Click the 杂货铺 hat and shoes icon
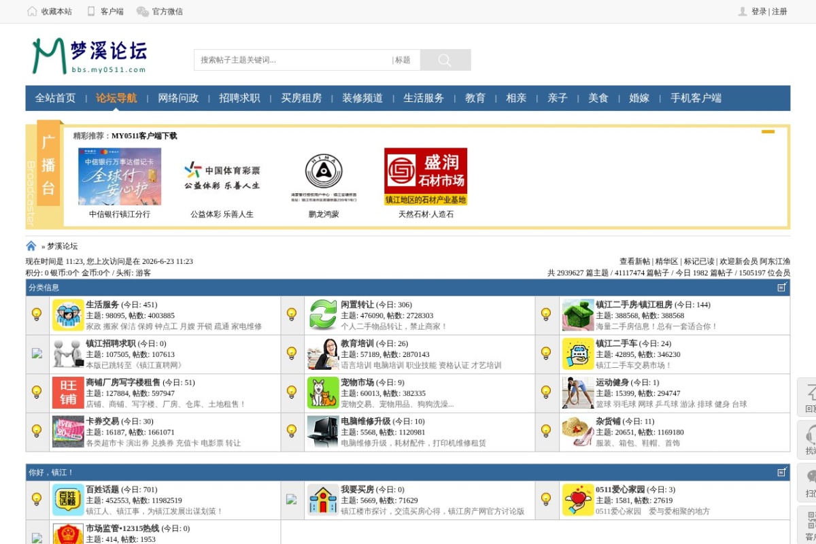The height and width of the screenshot is (544, 816). tap(578, 432)
